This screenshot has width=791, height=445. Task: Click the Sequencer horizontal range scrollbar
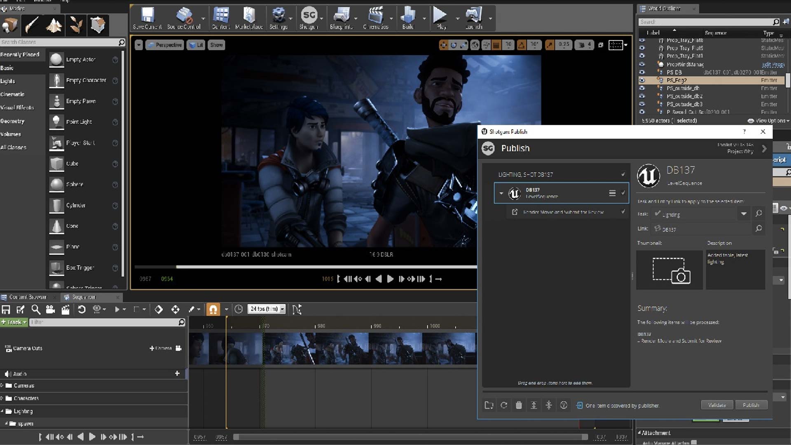click(x=410, y=437)
